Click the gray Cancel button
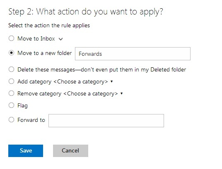The height and width of the screenshot is (169, 222). tap(70, 151)
